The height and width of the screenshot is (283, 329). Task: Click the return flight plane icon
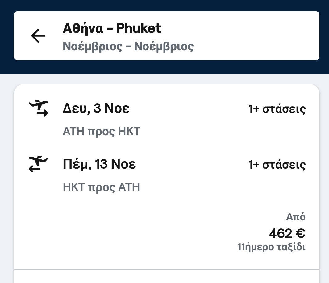pos(39,164)
